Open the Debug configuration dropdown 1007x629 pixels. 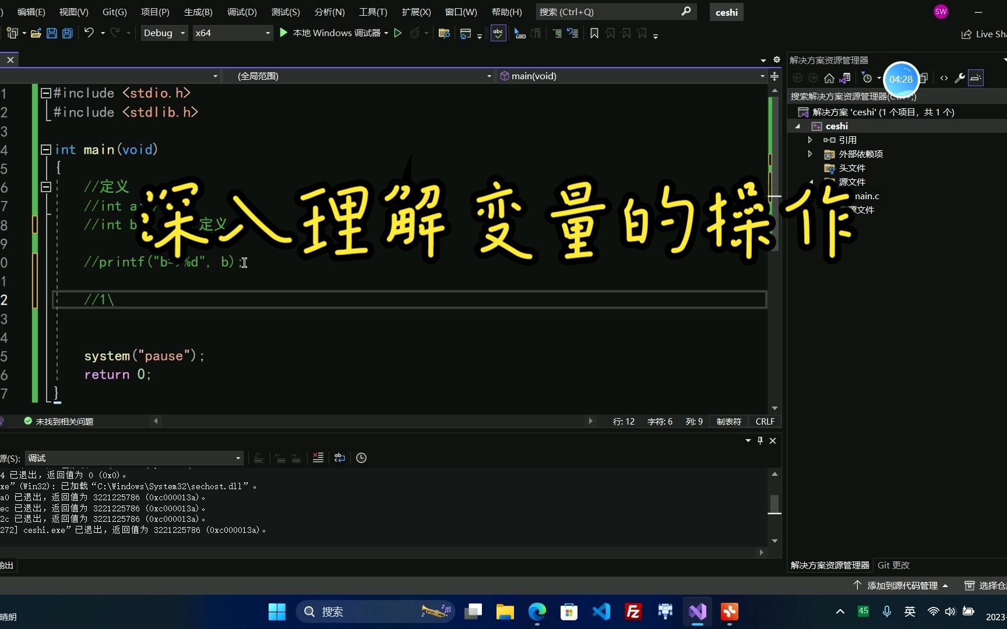pos(164,33)
